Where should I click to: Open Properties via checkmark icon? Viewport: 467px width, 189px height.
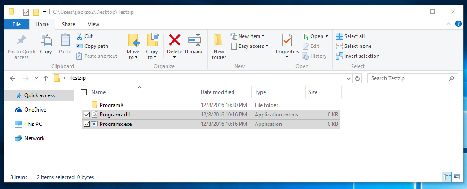pyautogui.click(x=287, y=40)
